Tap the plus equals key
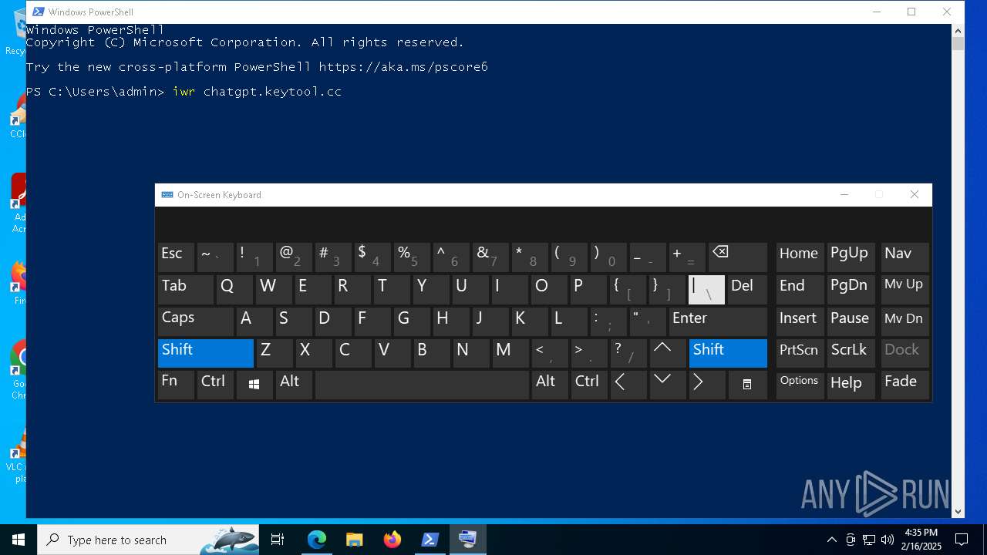987x555 pixels. point(687,257)
